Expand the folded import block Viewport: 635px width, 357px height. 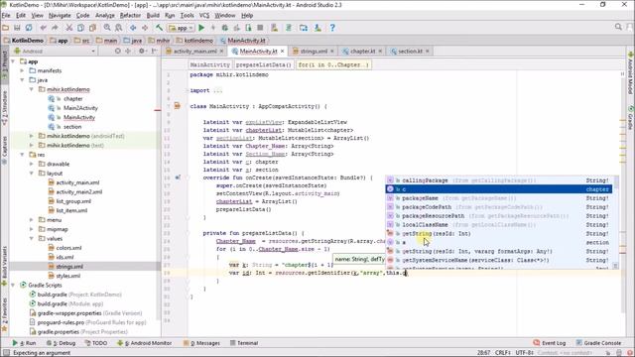pyautogui.click(x=217, y=90)
